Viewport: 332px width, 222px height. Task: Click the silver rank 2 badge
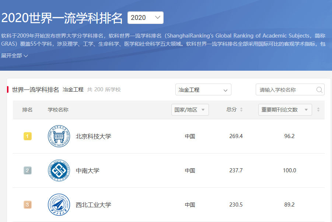28,170
